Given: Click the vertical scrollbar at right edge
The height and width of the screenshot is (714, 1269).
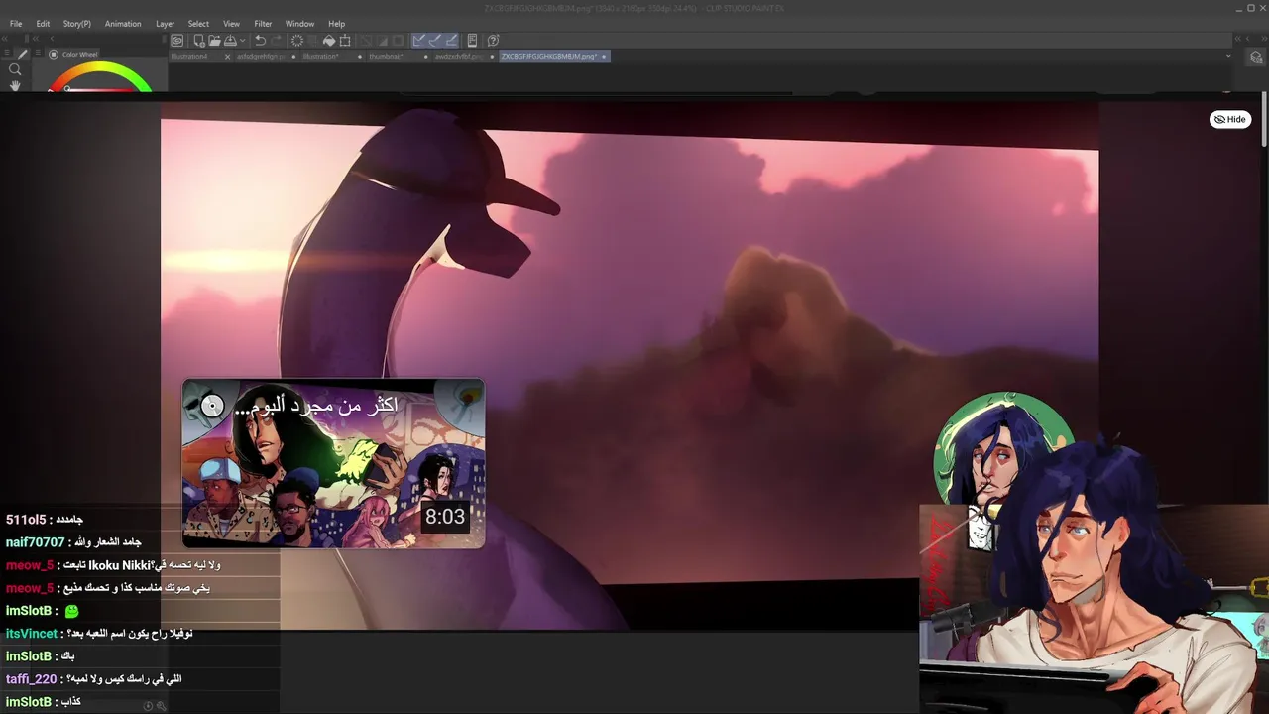Looking at the screenshot, I should tap(1265, 119).
